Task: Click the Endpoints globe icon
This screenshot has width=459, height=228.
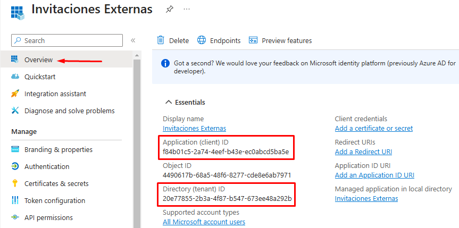Action: (202, 40)
